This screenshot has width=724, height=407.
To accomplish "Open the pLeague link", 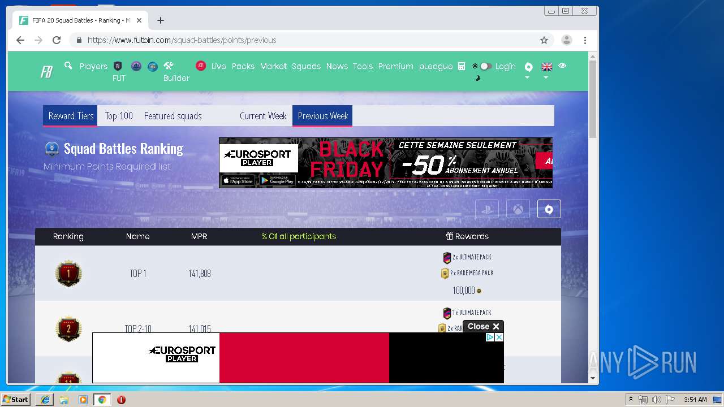I will coord(436,66).
